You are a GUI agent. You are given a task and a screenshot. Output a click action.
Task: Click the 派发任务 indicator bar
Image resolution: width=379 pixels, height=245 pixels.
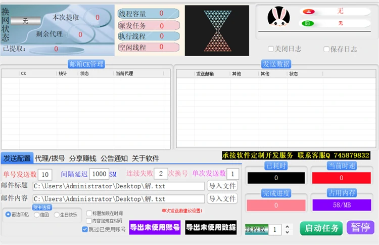click(x=149, y=25)
